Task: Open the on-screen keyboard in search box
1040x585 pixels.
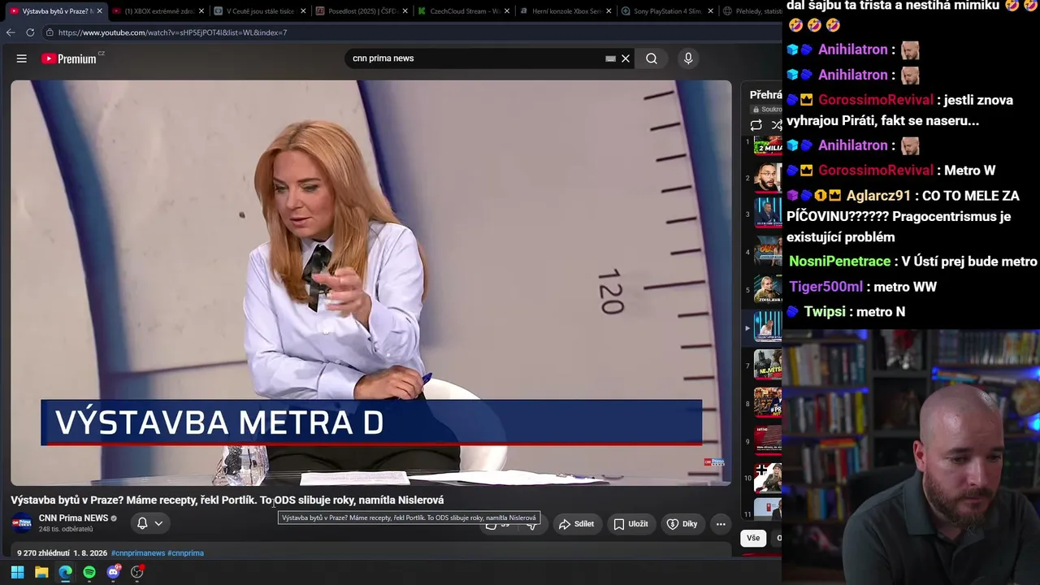Action: click(610, 58)
